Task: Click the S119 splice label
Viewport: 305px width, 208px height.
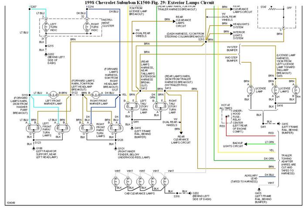Action: click(x=25, y=95)
